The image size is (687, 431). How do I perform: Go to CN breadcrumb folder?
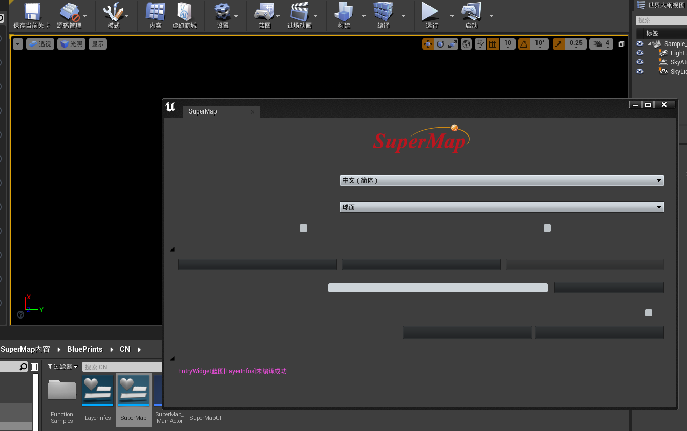click(x=125, y=349)
